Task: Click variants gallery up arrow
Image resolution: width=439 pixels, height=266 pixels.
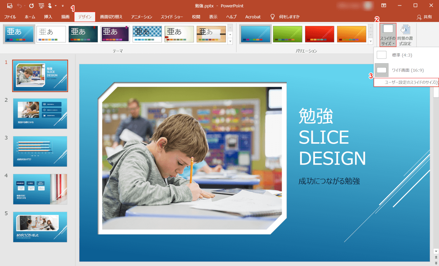Action: coord(370,27)
